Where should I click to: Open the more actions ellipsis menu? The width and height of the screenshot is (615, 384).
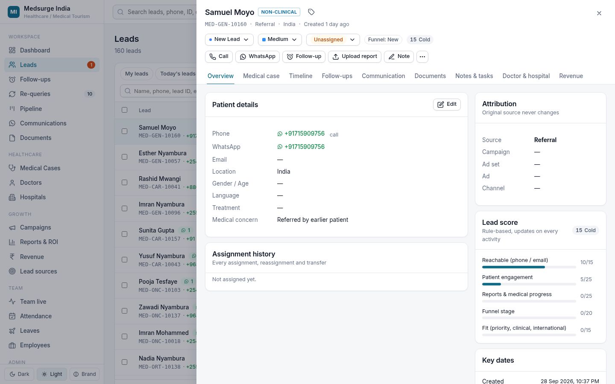422,57
